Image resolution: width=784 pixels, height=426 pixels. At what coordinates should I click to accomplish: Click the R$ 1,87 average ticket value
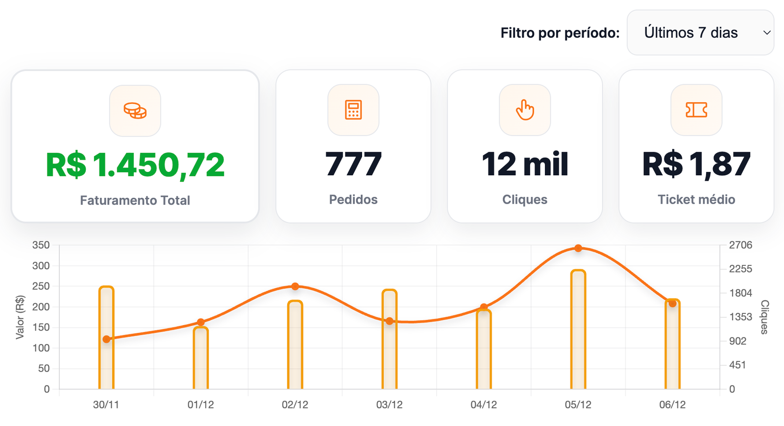click(696, 164)
